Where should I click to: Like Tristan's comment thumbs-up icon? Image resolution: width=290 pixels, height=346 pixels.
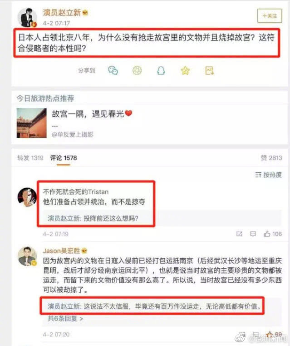[267, 234]
